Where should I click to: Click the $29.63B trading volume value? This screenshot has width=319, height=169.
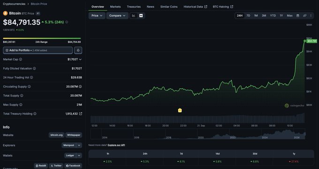[x=76, y=77]
